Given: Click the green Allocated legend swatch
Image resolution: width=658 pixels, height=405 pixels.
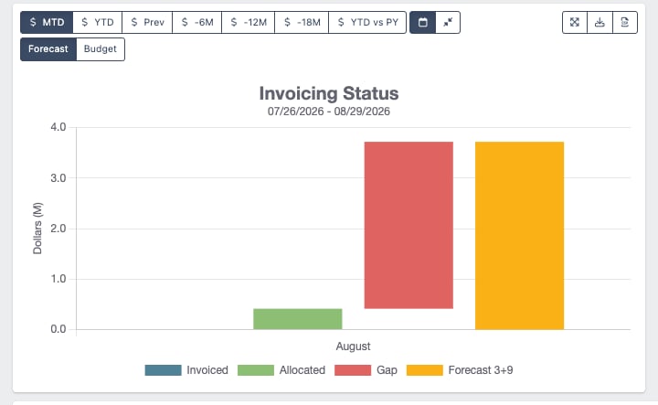Looking at the screenshot, I should click(256, 370).
